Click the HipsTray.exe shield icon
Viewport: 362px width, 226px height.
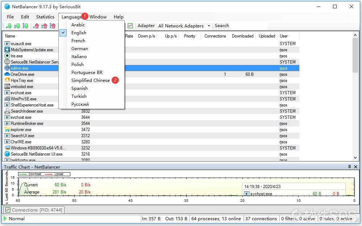pos(7,80)
